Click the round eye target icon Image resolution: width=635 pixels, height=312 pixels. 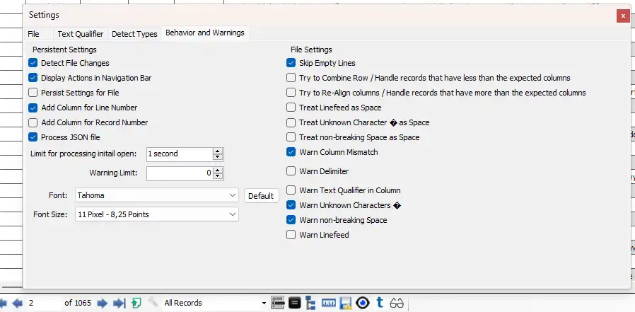[x=363, y=303]
